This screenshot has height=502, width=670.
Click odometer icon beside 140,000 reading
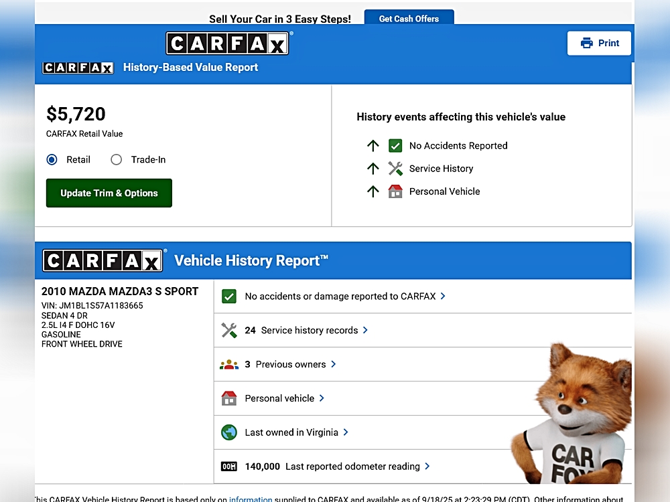pyautogui.click(x=229, y=467)
